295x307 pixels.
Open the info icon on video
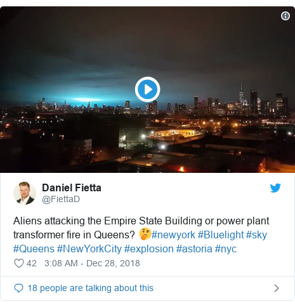coord(285,16)
